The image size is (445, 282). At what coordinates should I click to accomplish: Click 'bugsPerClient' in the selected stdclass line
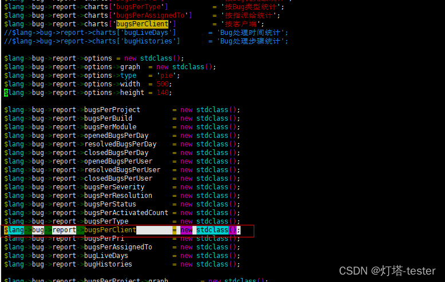click(x=110, y=230)
